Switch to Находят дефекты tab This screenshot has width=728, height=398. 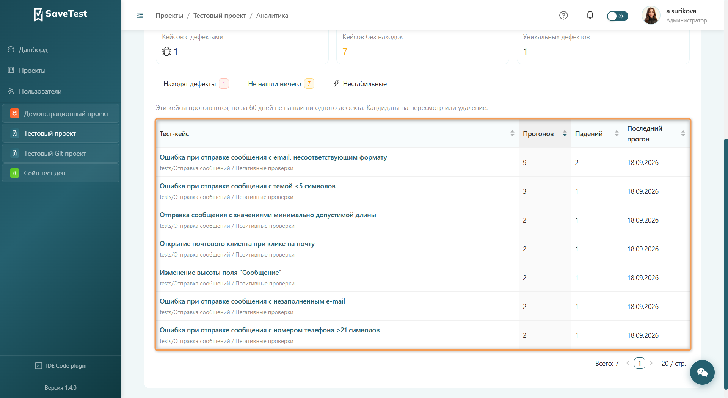(196, 83)
